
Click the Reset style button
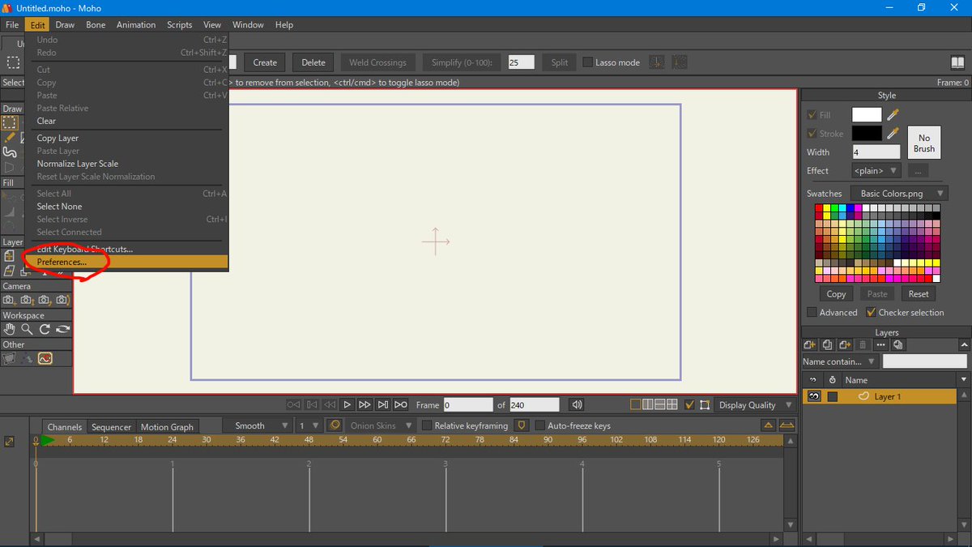click(919, 294)
